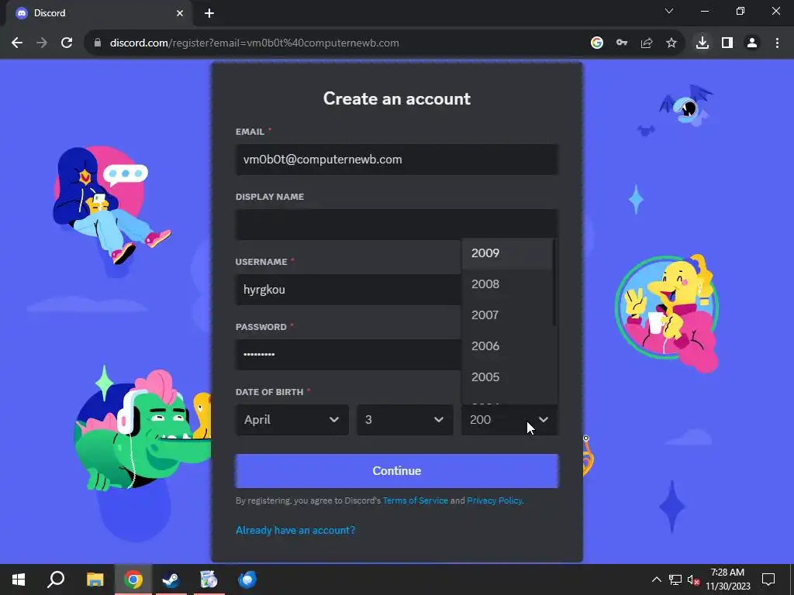Toggle the Chrome side panel

click(727, 43)
